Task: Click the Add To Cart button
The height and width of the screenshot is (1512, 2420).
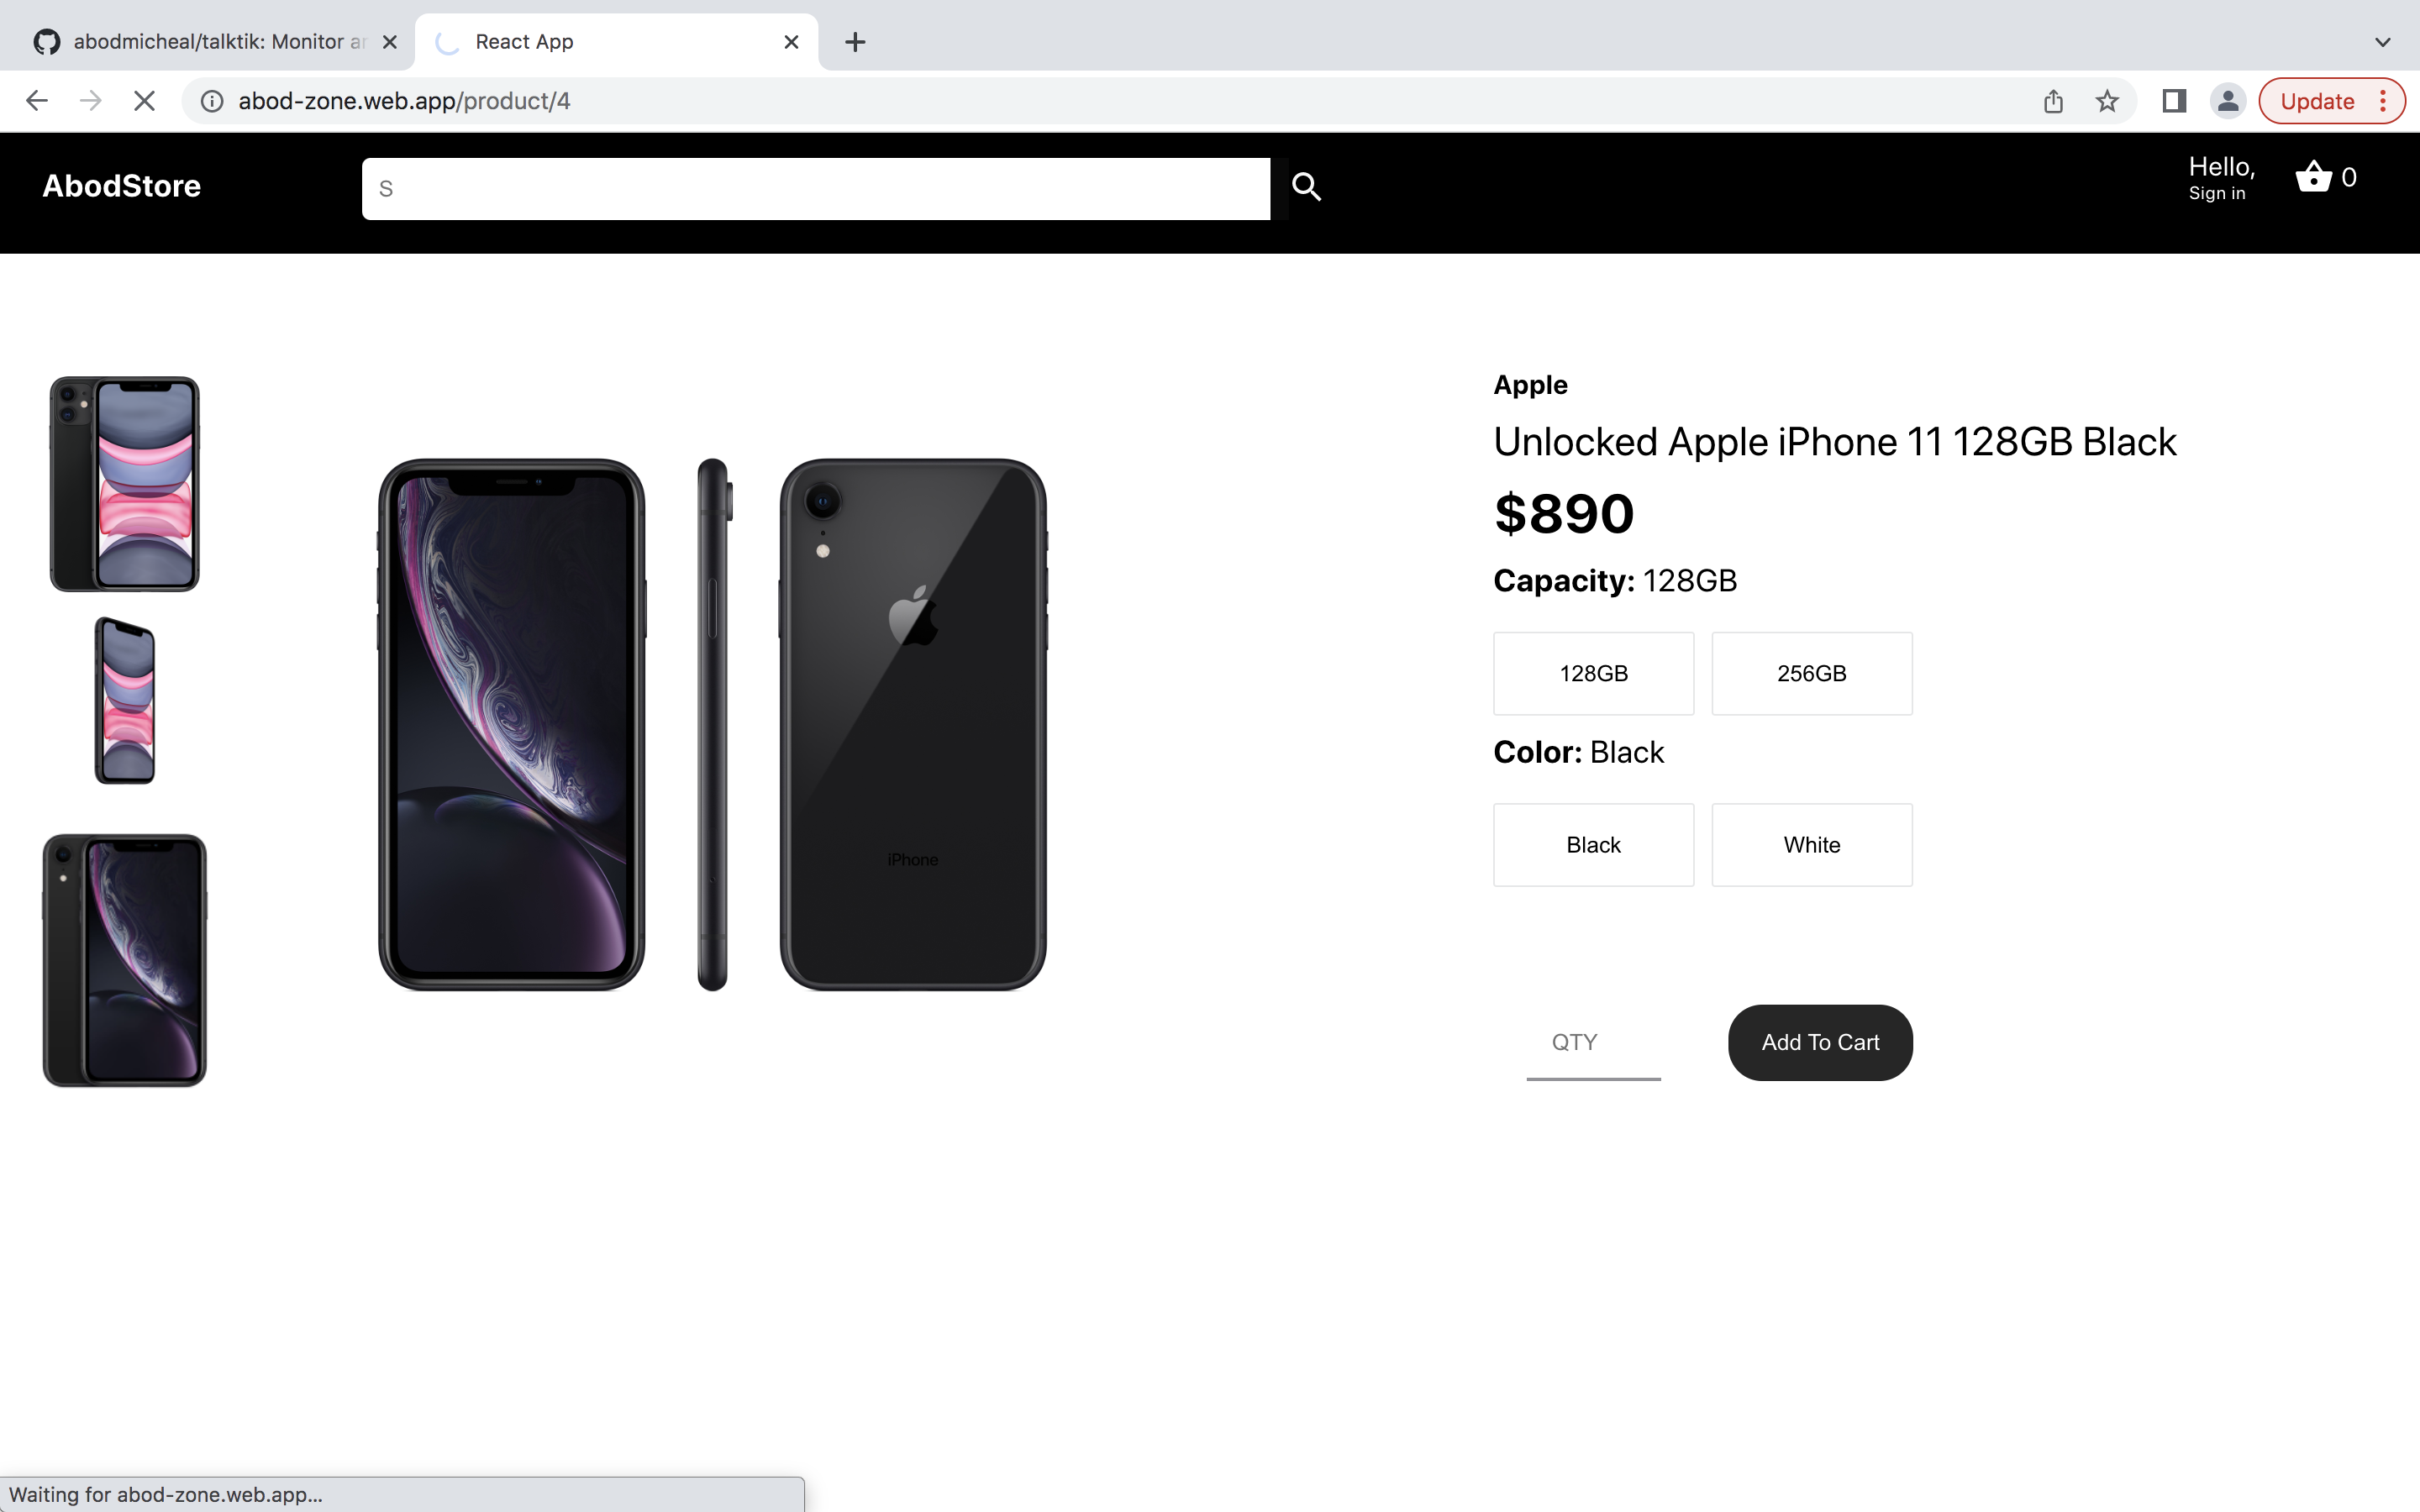Action: coord(1820,1042)
